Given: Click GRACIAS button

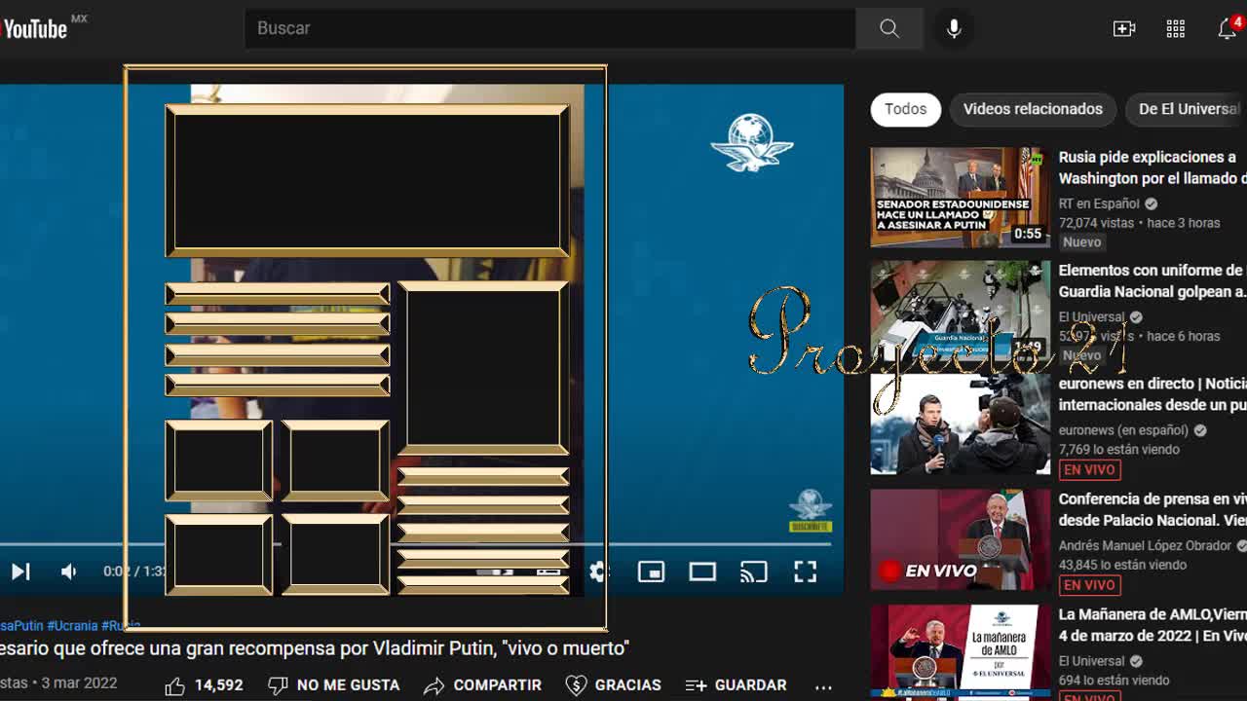Looking at the screenshot, I should pyautogui.click(x=614, y=685).
